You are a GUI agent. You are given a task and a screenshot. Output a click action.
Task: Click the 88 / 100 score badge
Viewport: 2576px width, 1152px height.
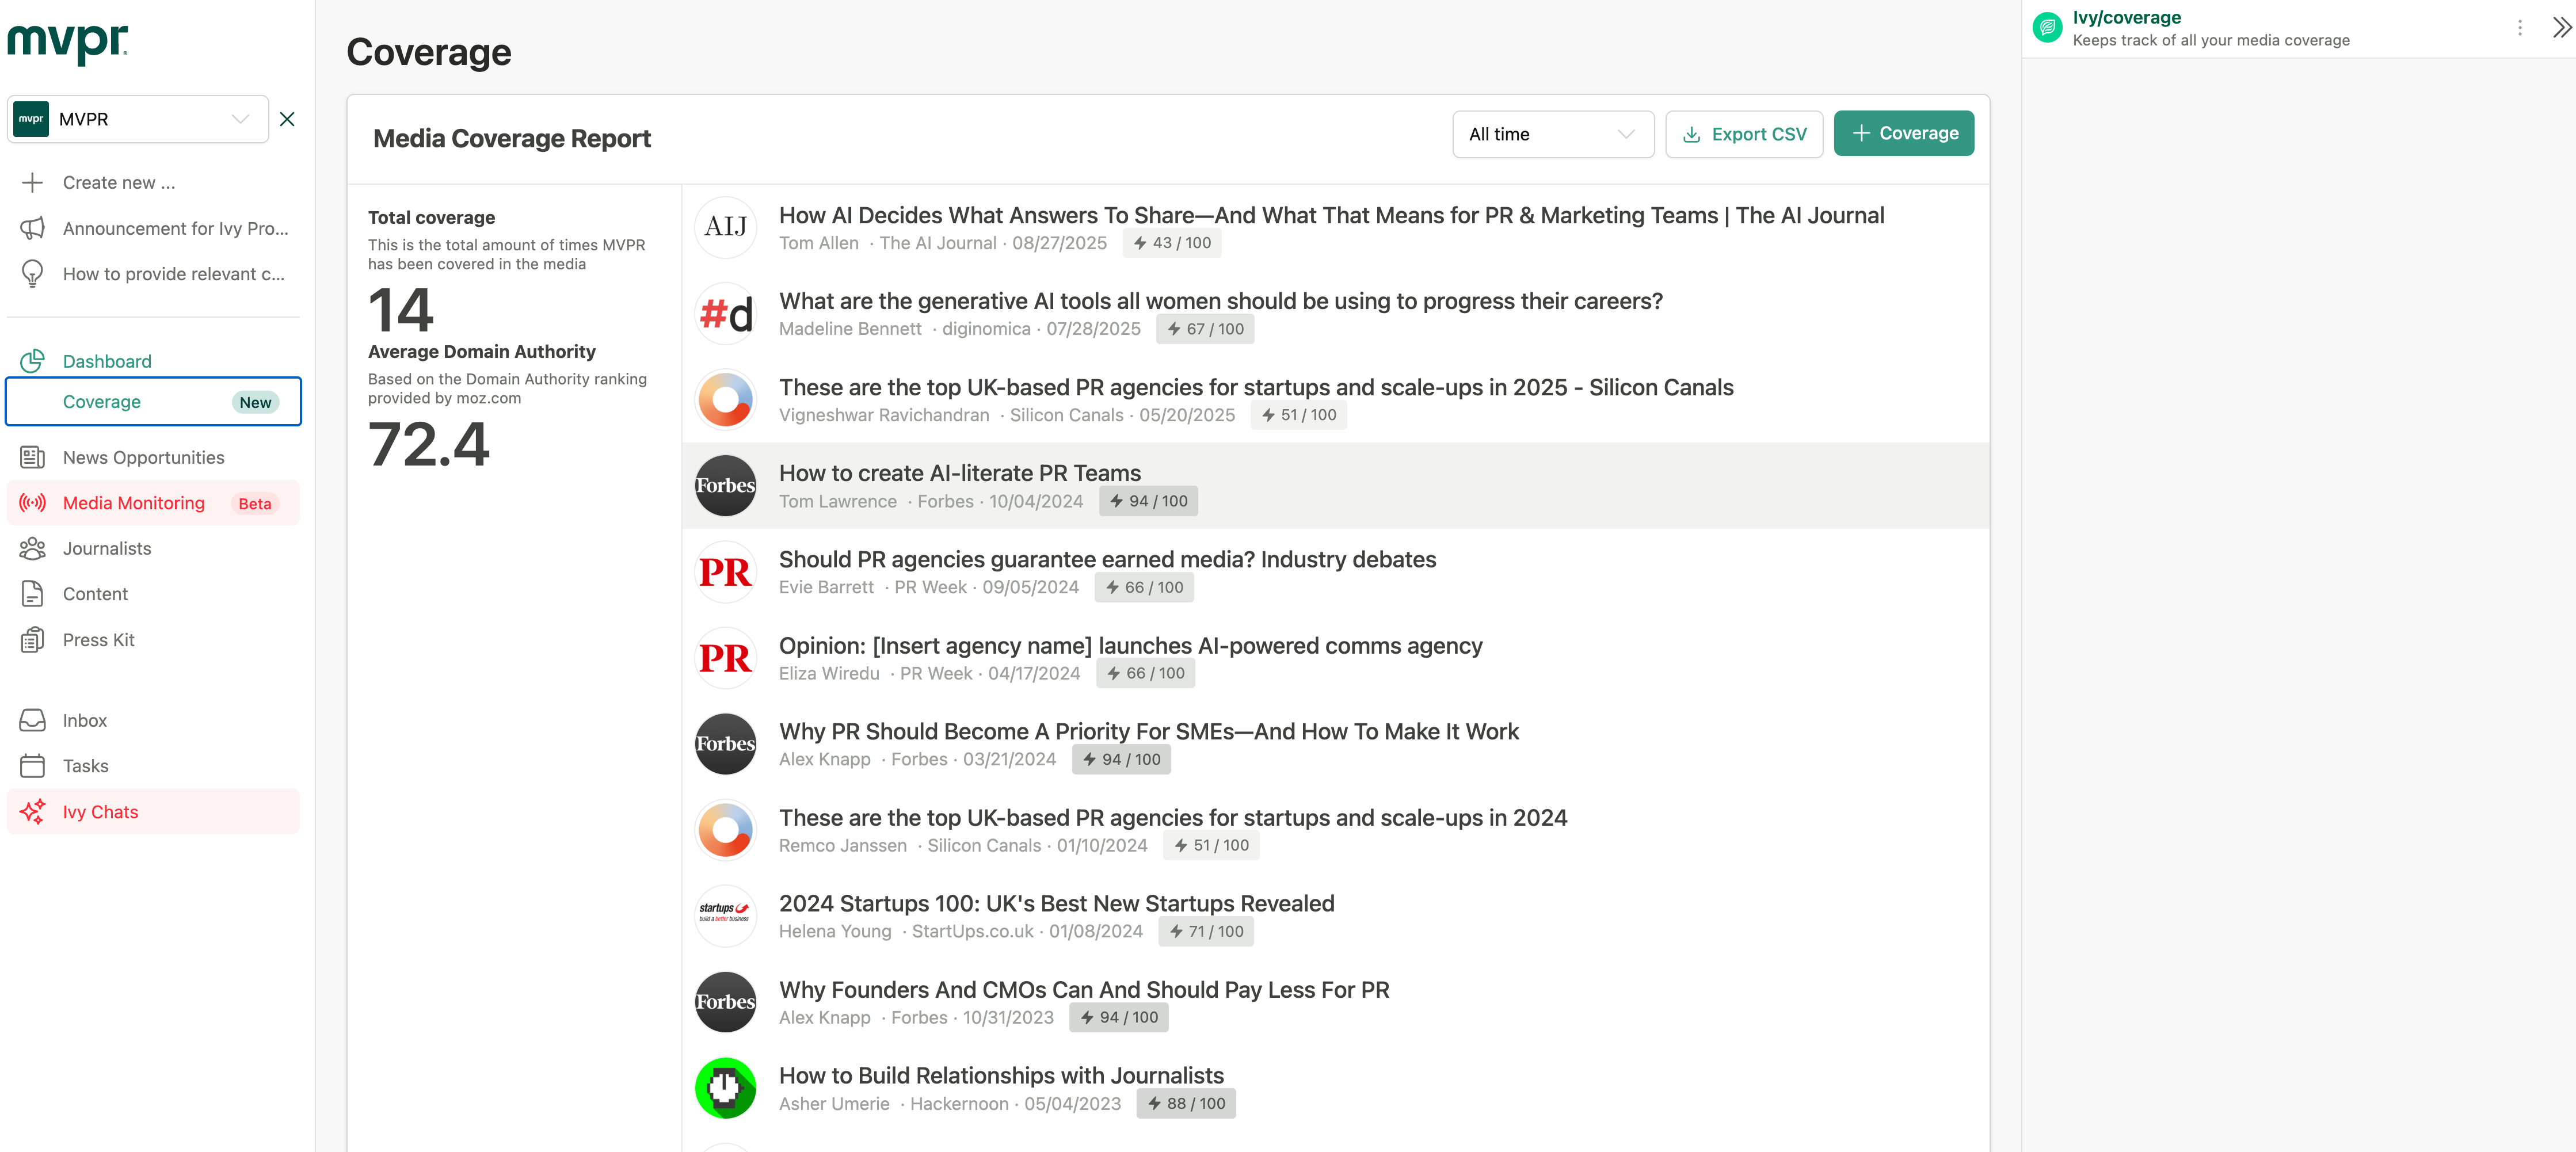coord(1186,1103)
